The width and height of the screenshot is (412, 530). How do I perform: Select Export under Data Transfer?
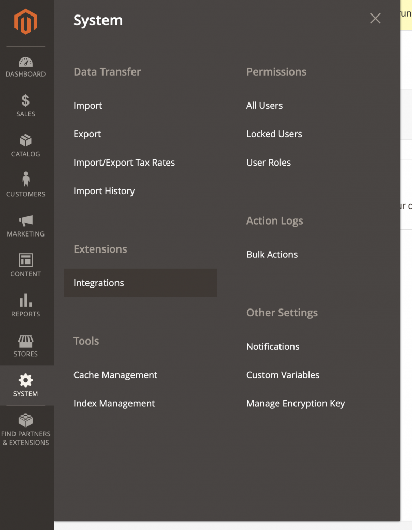(87, 134)
